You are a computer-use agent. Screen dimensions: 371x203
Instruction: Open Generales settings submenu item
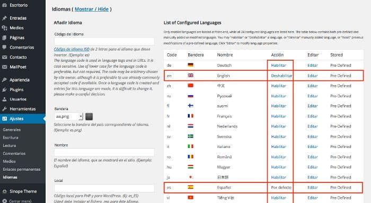pos(12,130)
